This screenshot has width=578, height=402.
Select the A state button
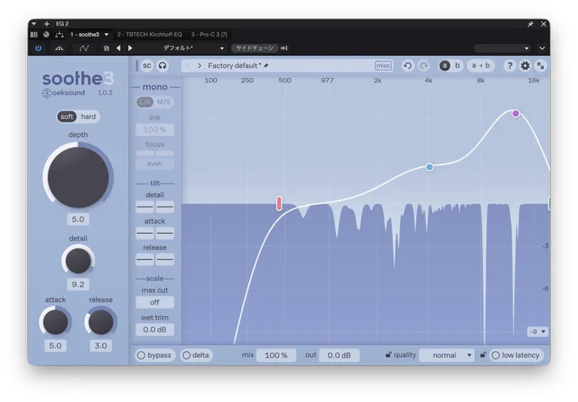pos(445,65)
